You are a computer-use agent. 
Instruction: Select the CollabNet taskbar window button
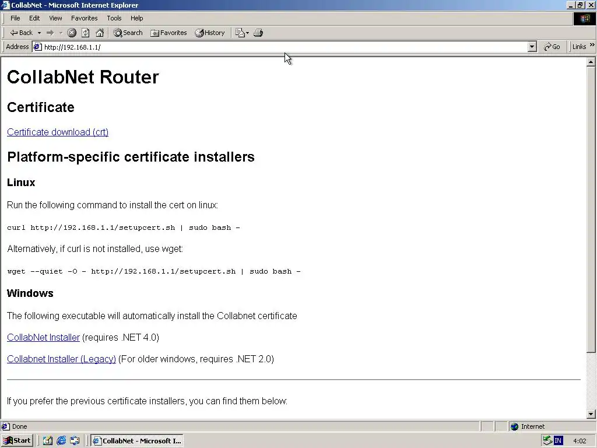[x=137, y=441]
